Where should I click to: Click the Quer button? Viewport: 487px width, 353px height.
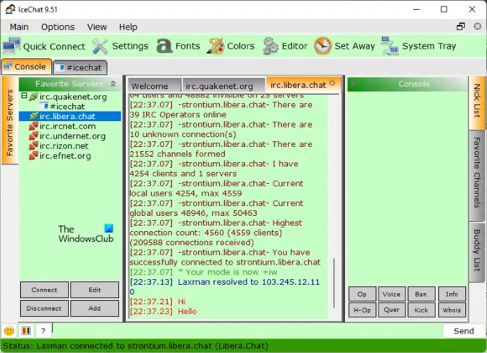tap(392, 310)
